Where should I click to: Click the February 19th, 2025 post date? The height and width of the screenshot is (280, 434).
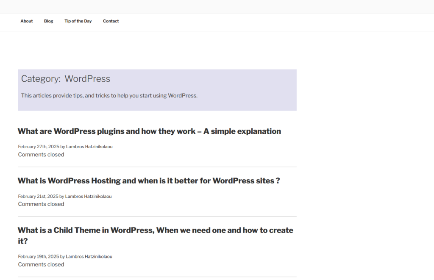coord(39,257)
